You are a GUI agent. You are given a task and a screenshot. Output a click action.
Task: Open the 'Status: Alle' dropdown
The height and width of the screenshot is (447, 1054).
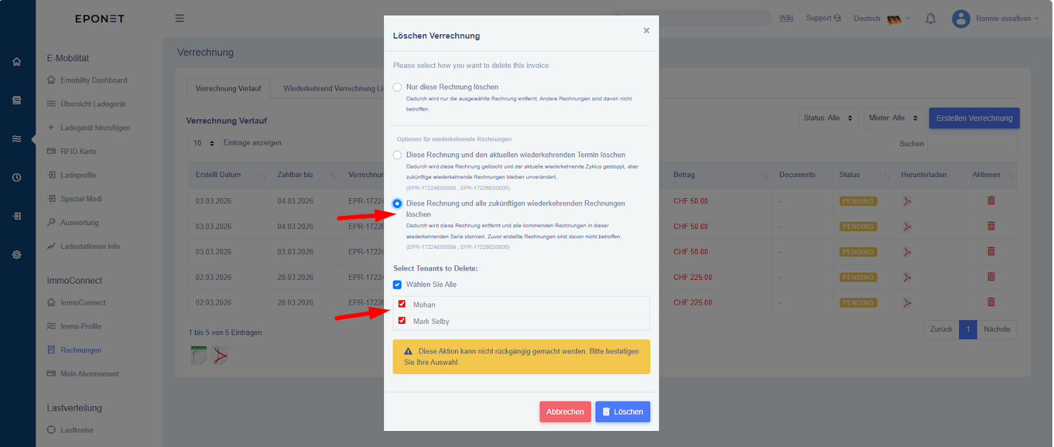(829, 118)
